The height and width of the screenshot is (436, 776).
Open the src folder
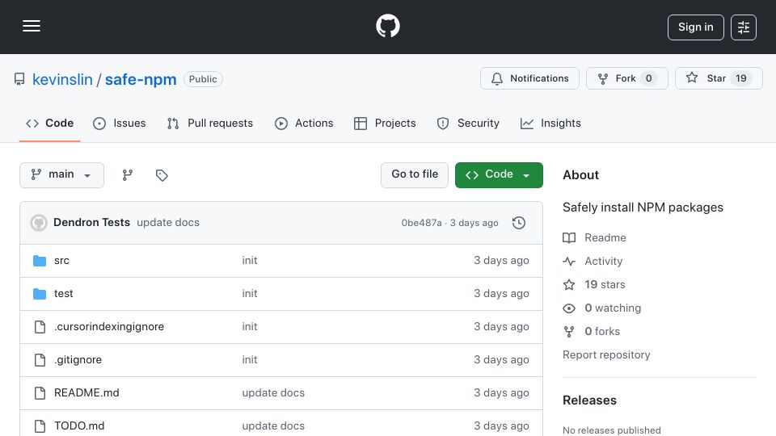point(62,261)
